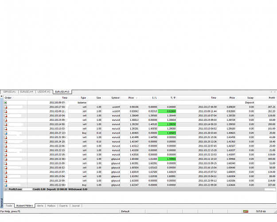Pick order icon for gbpusd sell at 1.60819
This screenshot has height=222, width=277.
(x=6, y=172)
